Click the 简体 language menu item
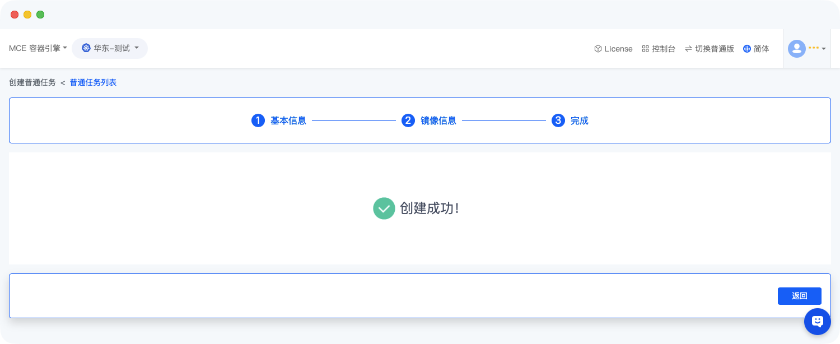 pos(760,48)
